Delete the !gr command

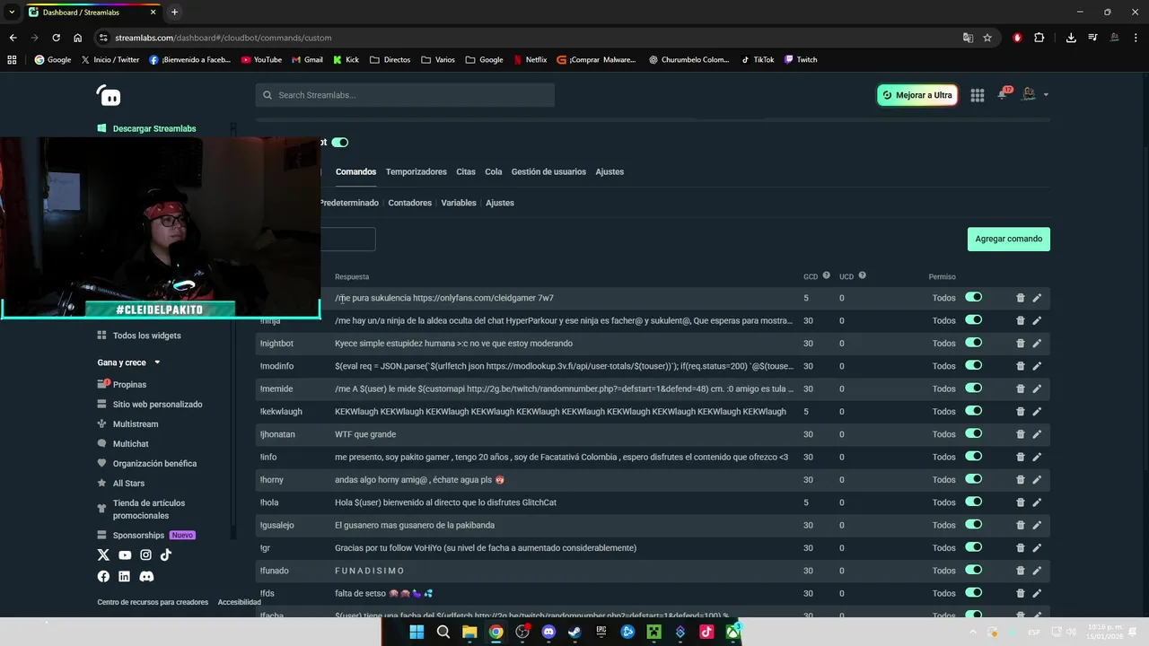pos(1021,548)
